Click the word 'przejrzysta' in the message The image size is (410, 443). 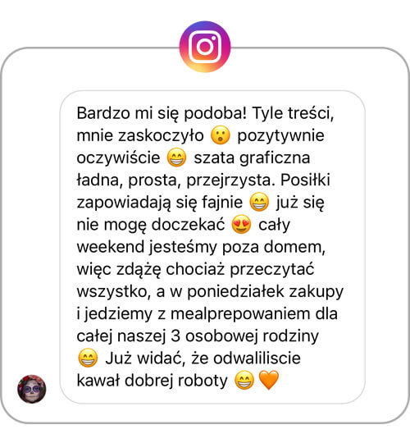pos(229,180)
